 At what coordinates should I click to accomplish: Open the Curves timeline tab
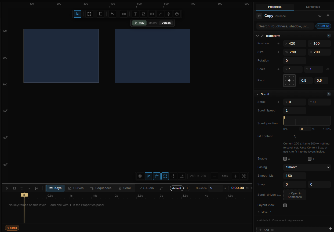[x=76, y=188]
